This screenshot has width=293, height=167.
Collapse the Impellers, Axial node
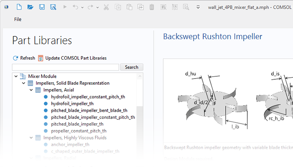31,90
